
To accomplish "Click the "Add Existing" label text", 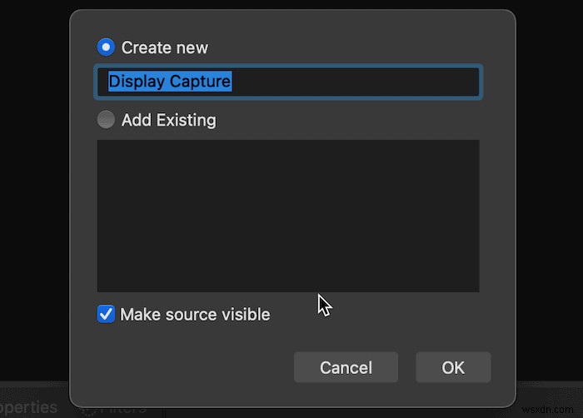I will click(x=168, y=120).
